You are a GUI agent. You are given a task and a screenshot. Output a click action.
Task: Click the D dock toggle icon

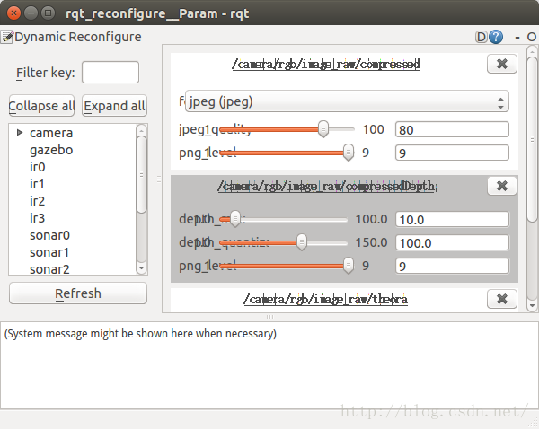click(x=482, y=37)
